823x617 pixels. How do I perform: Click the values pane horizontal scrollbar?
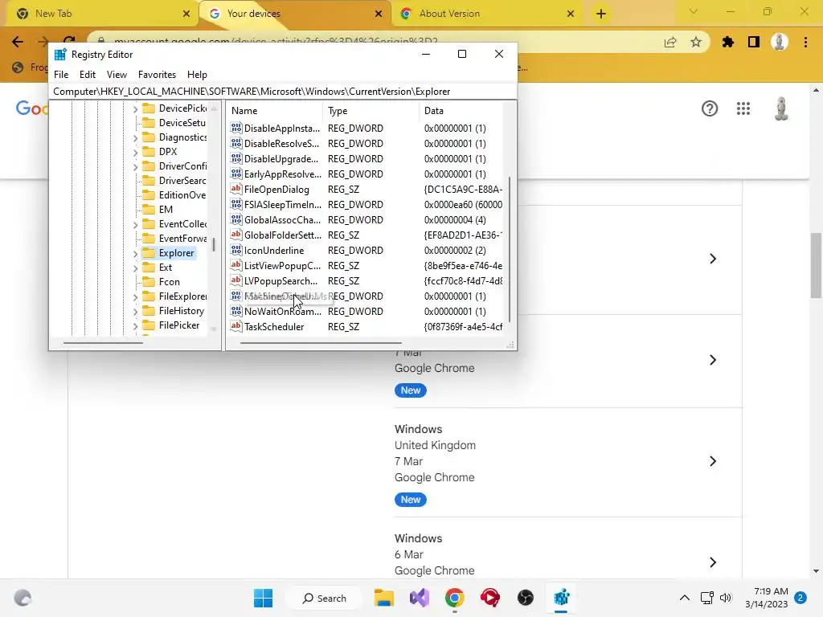click(321, 343)
